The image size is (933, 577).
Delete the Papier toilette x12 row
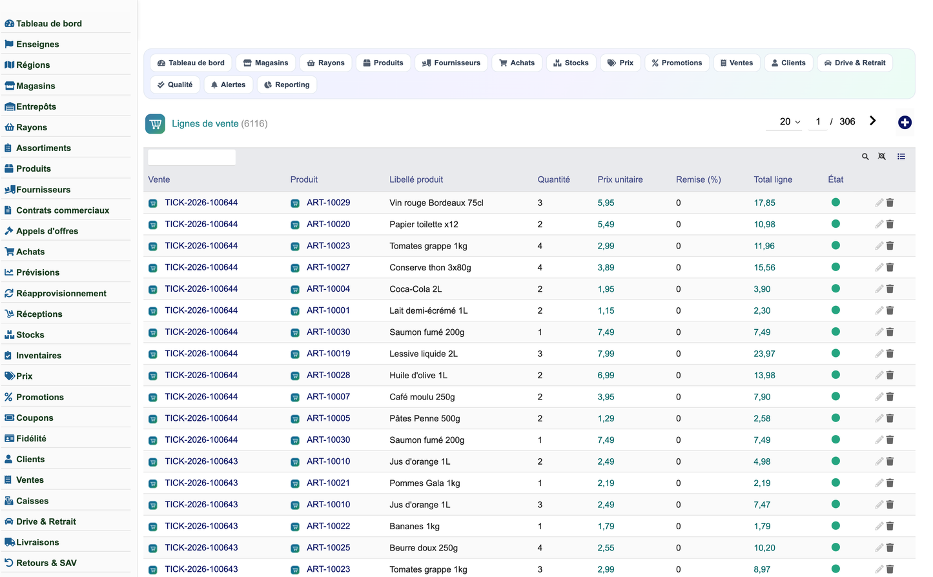pos(890,224)
